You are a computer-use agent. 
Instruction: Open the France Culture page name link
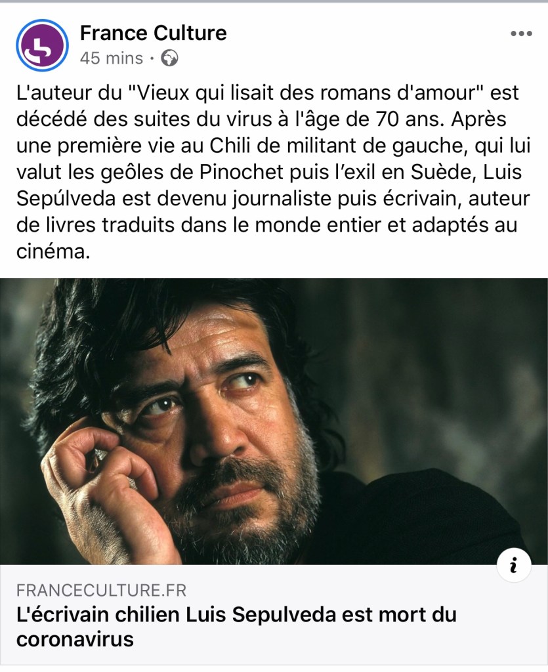tap(154, 33)
